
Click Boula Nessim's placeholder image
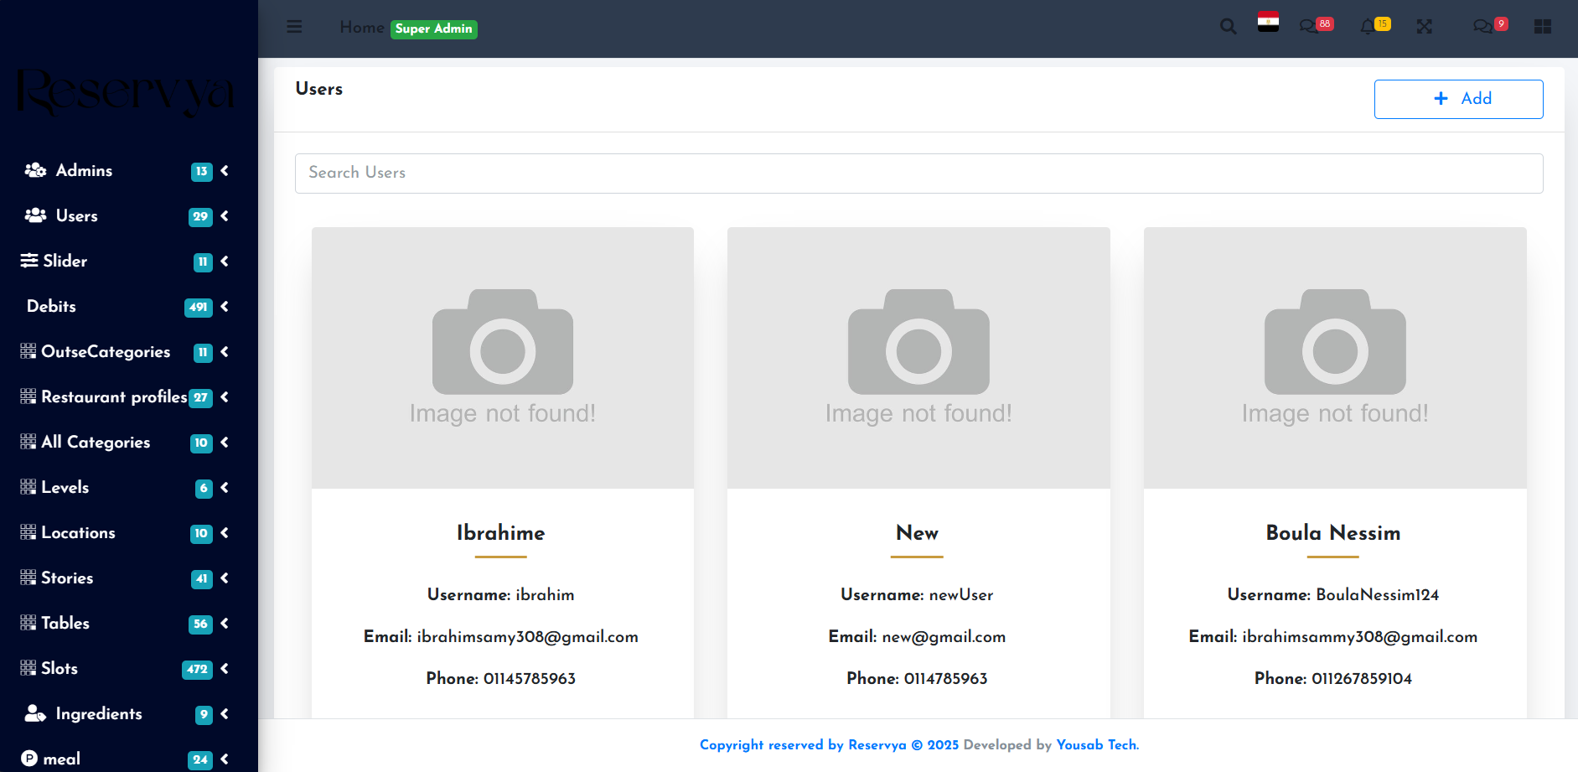[1334, 358]
